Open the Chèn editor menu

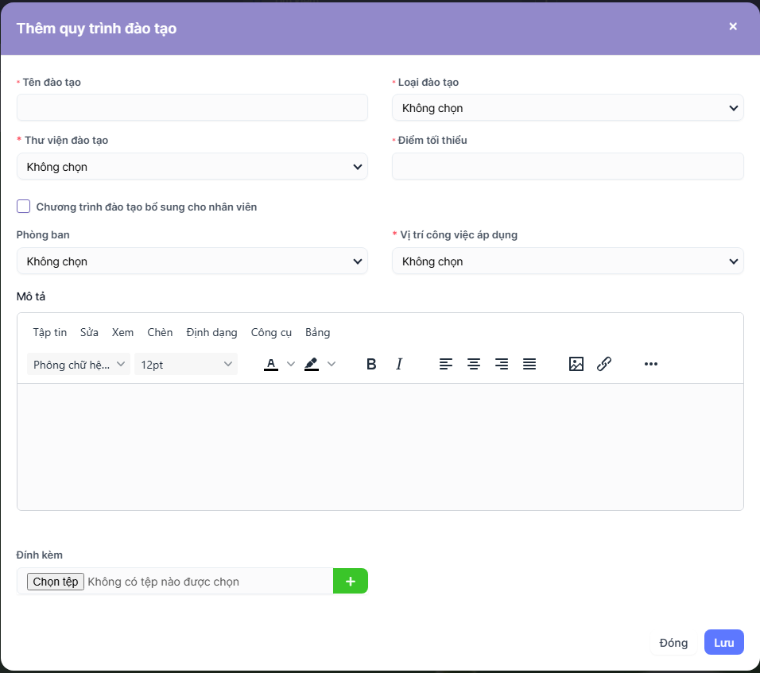[x=160, y=332]
